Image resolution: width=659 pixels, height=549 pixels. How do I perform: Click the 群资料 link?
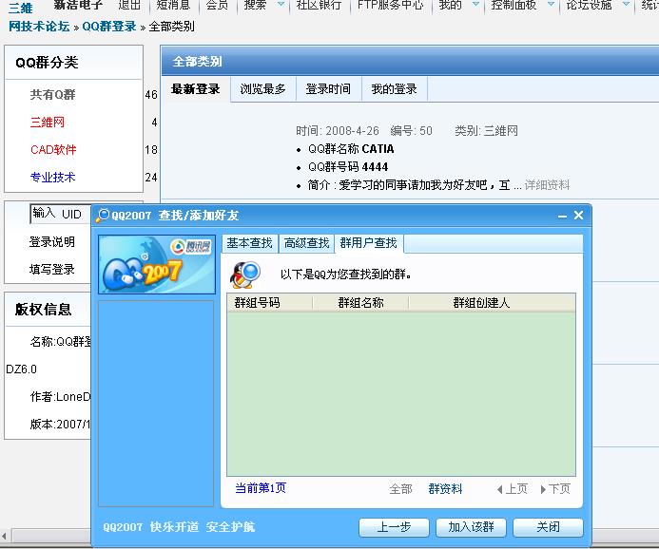coord(445,489)
